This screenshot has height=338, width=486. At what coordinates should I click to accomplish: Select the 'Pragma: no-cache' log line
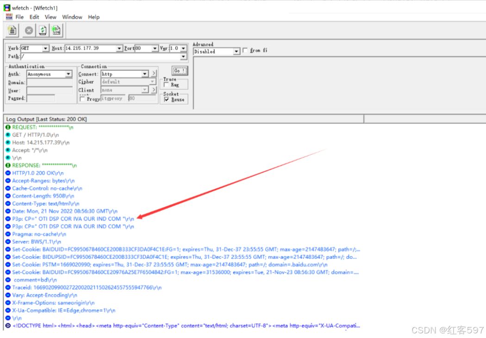39,234
